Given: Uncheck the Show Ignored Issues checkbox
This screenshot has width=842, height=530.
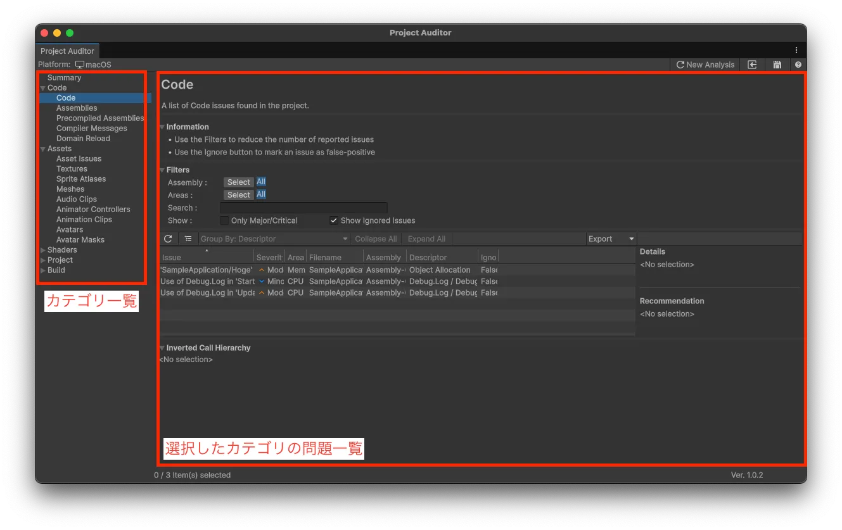Looking at the screenshot, I should (334, 220).
